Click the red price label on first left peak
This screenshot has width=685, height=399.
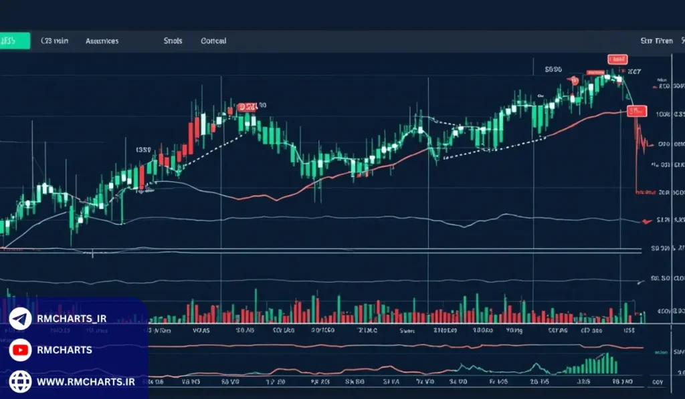click(x=245, y=106)
